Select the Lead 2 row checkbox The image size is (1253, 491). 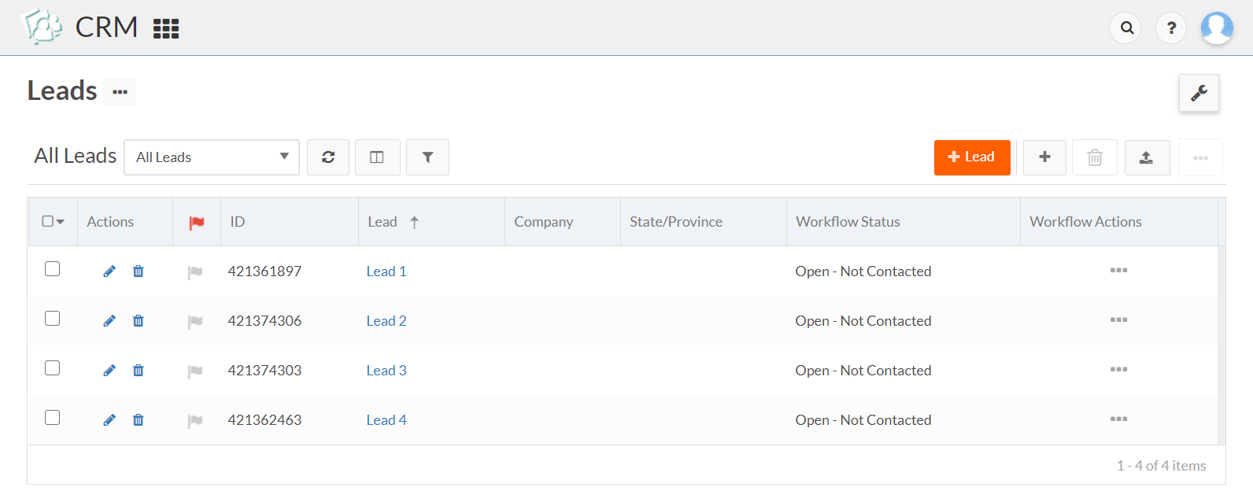tap(53, 319)
